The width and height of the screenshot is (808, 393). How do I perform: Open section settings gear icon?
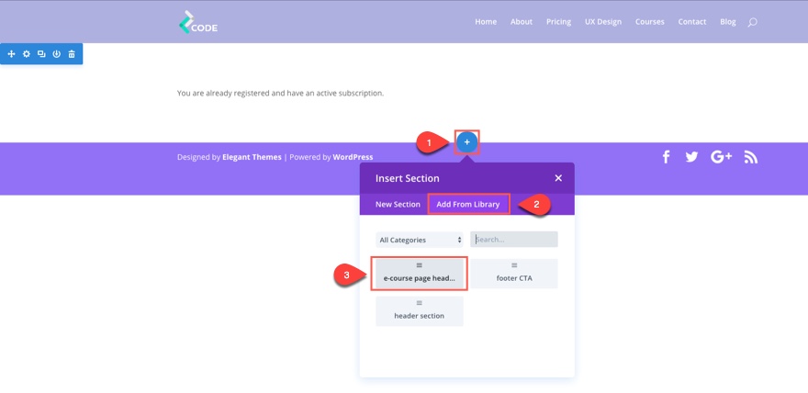tap(27, 54)
